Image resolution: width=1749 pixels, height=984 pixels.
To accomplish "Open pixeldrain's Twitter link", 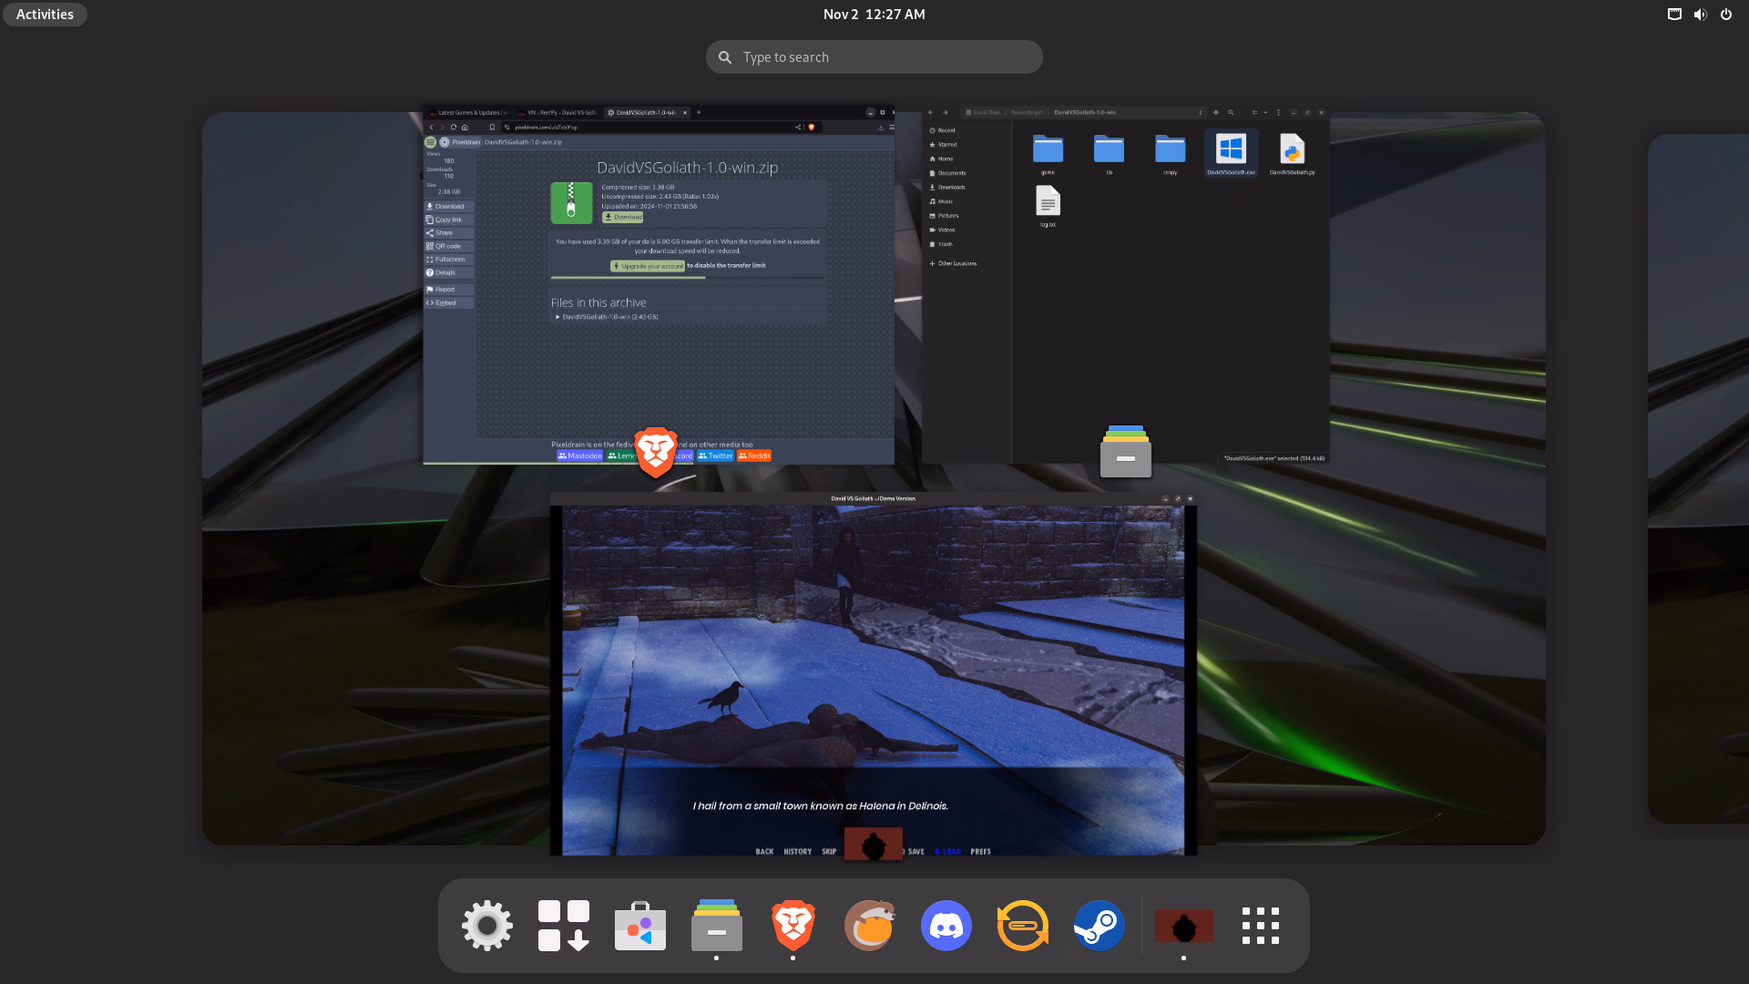I will coord(716,456).
